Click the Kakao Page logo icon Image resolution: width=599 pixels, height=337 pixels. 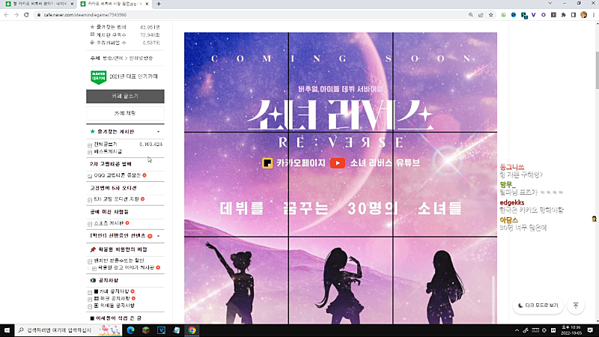[x=267, y=163]
